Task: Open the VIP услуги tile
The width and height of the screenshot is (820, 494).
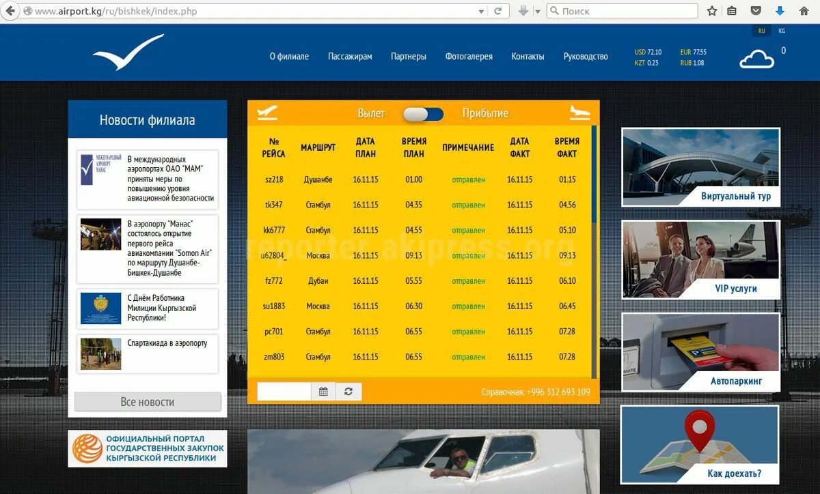Action: (x=700, y=259)
